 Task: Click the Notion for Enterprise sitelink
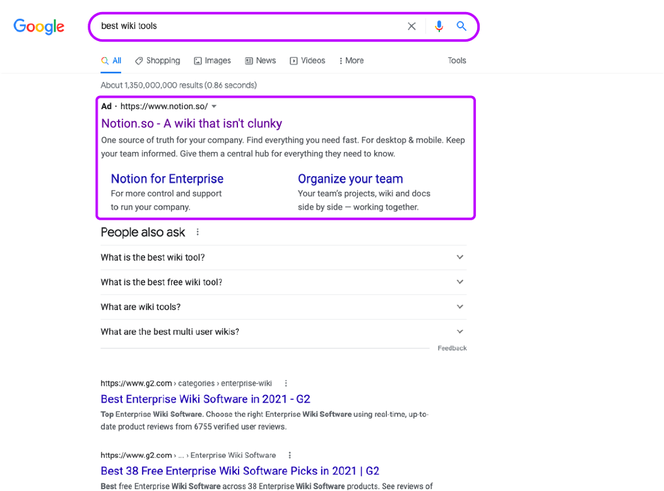167,179
